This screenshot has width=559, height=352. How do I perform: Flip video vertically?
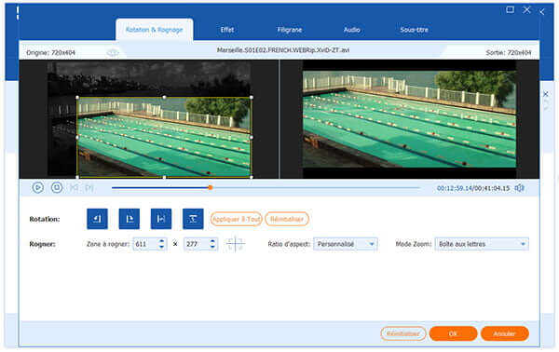tap(193, 219)
